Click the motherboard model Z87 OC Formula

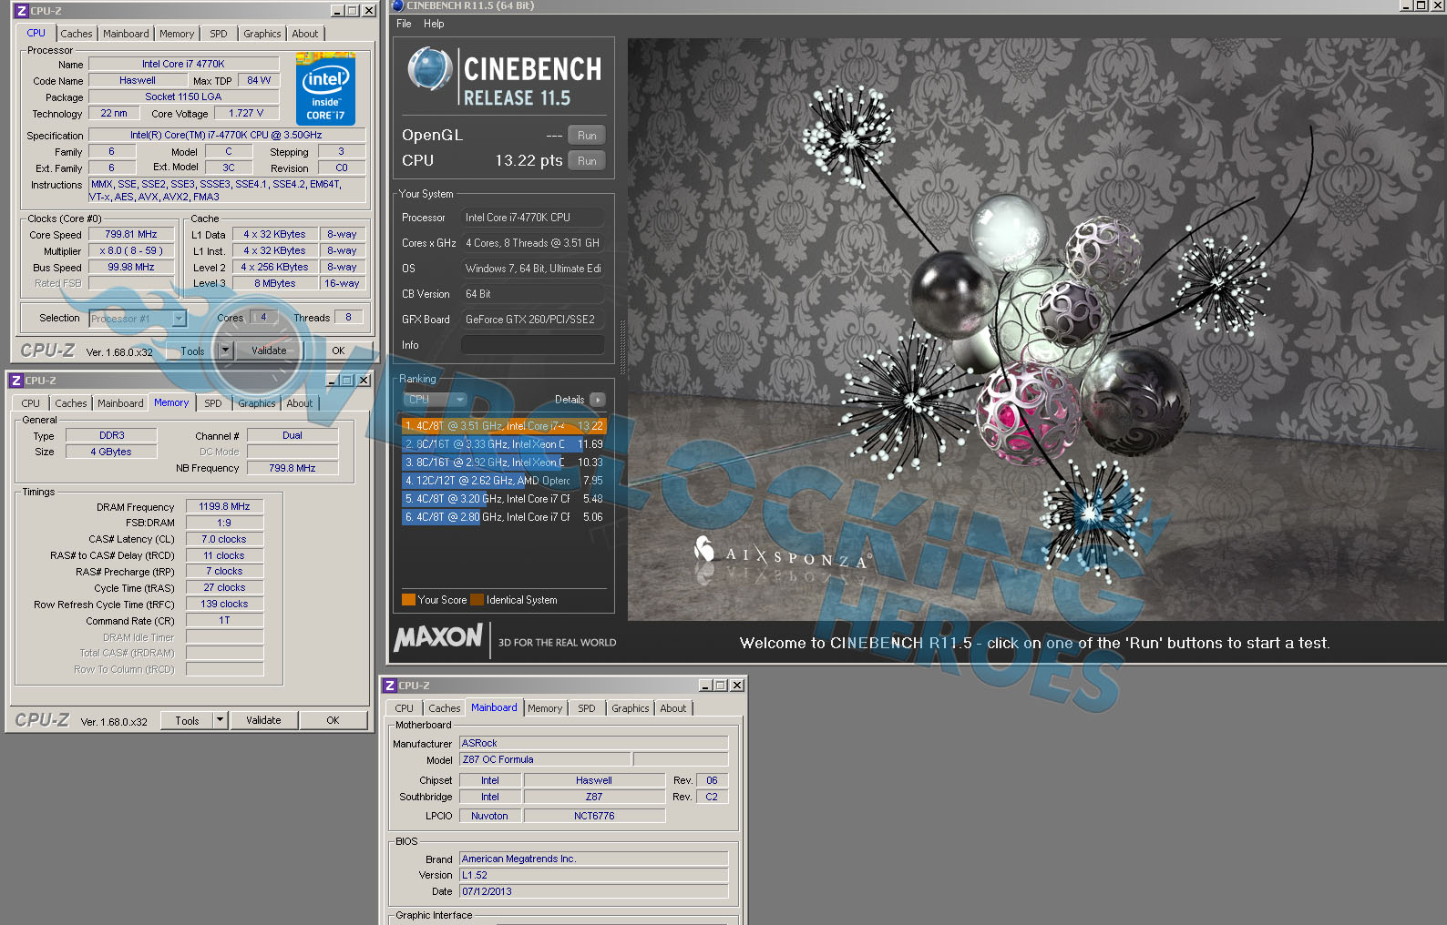tap(545, 760)
